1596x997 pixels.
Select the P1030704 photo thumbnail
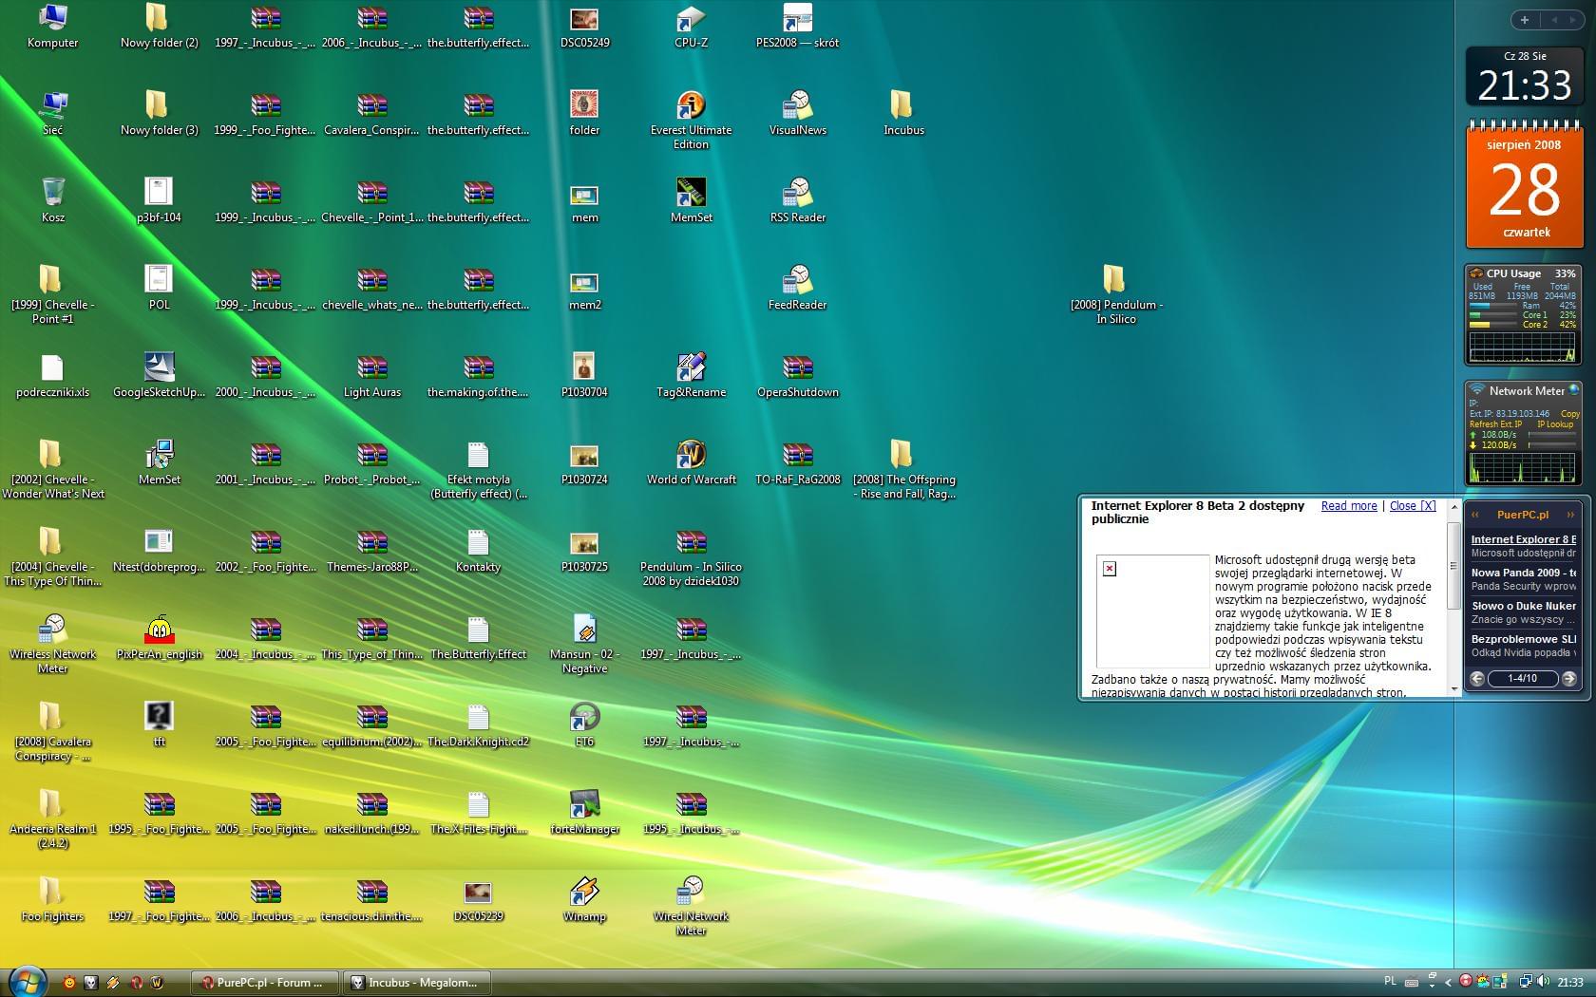click(x=584, y=376)
